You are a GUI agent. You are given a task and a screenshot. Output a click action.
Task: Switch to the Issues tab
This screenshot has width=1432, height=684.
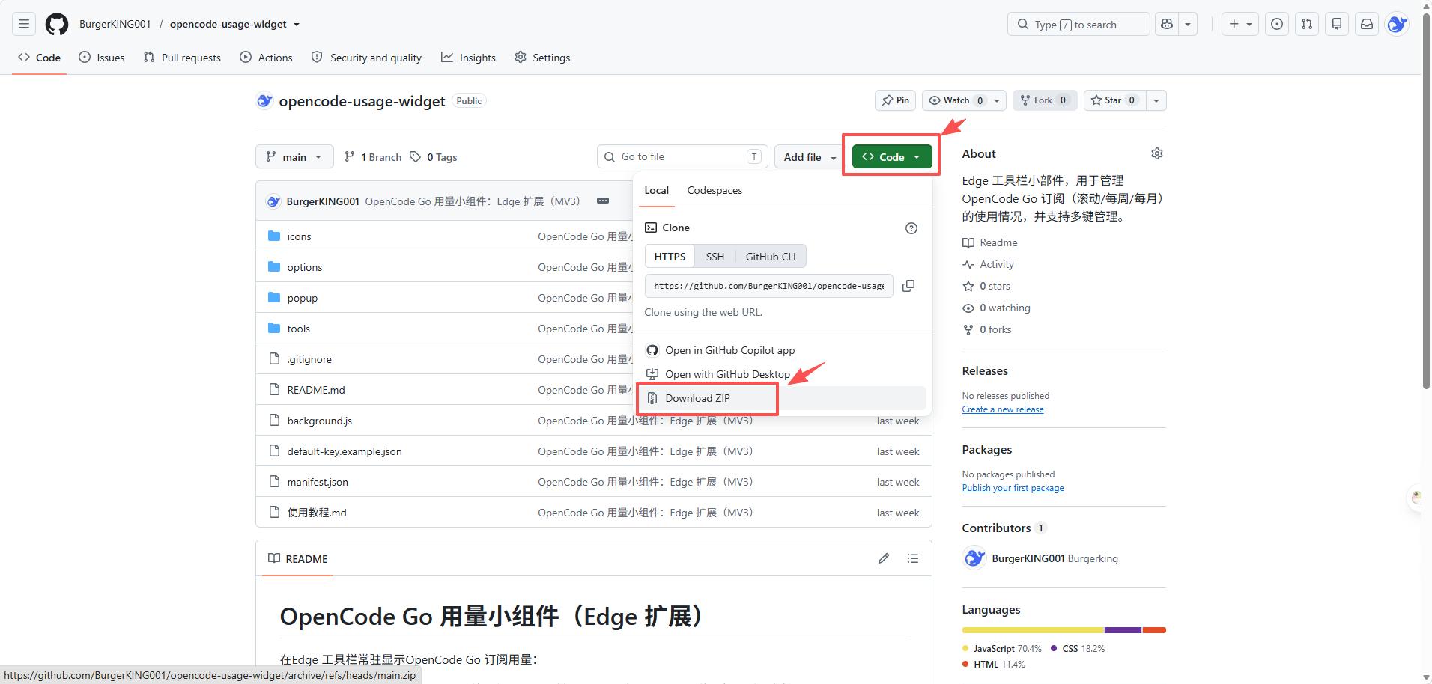tap(102, 58)
